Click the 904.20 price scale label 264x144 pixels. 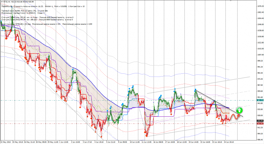(x=260, y=134)
